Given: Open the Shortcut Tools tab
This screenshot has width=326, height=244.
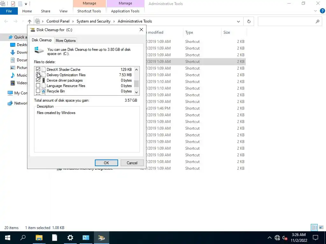Looking at the screenshot, I should [89, 11].
